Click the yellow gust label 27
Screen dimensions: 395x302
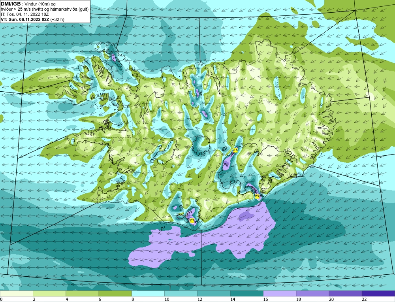click(192, 221)
